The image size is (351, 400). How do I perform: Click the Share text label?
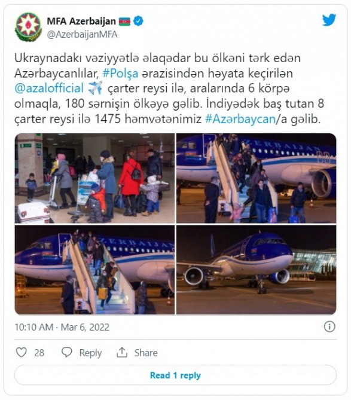[146, 353]
